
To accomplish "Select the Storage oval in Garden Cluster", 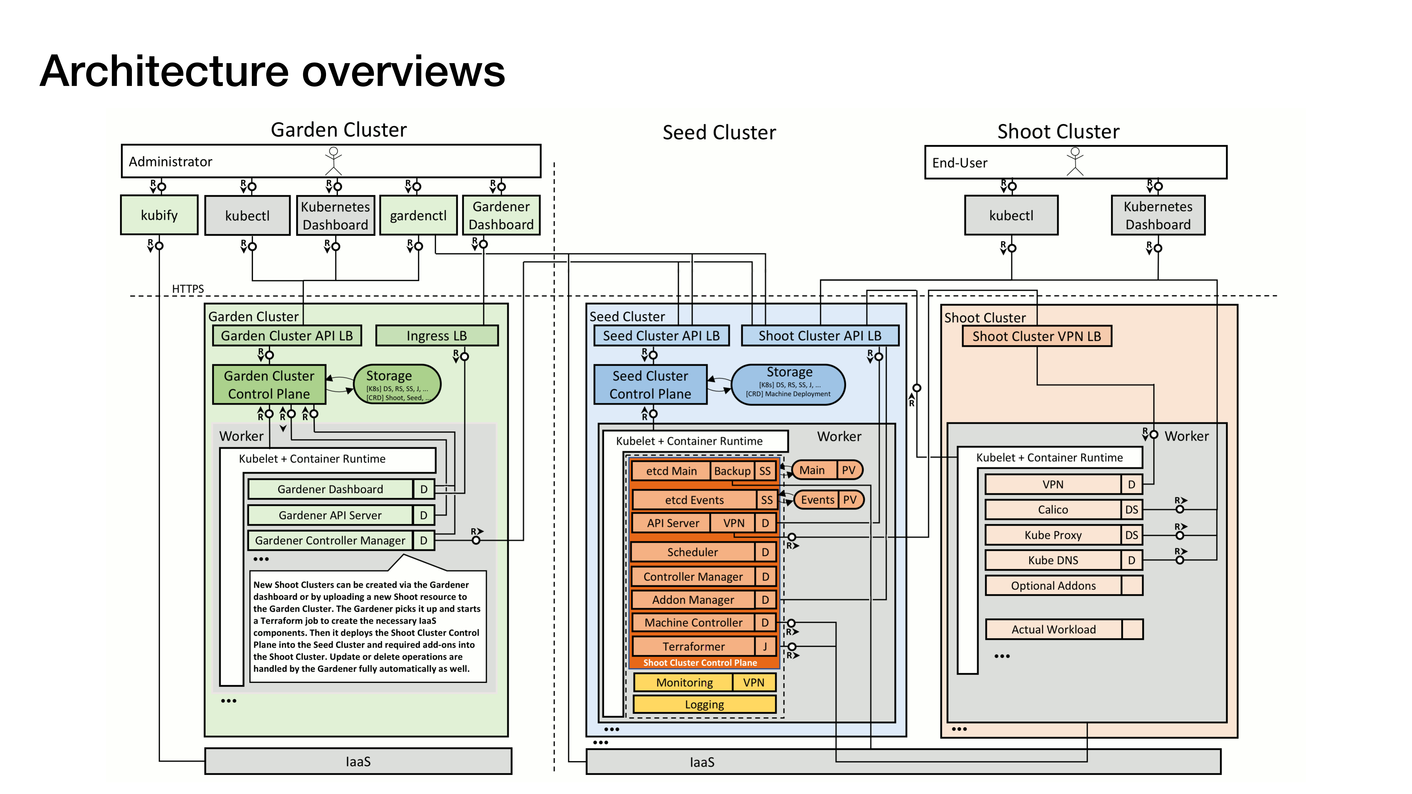I will [x=397, y=385].
